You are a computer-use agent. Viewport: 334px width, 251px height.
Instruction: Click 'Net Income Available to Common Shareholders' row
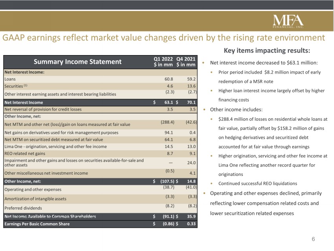point(50,216)
